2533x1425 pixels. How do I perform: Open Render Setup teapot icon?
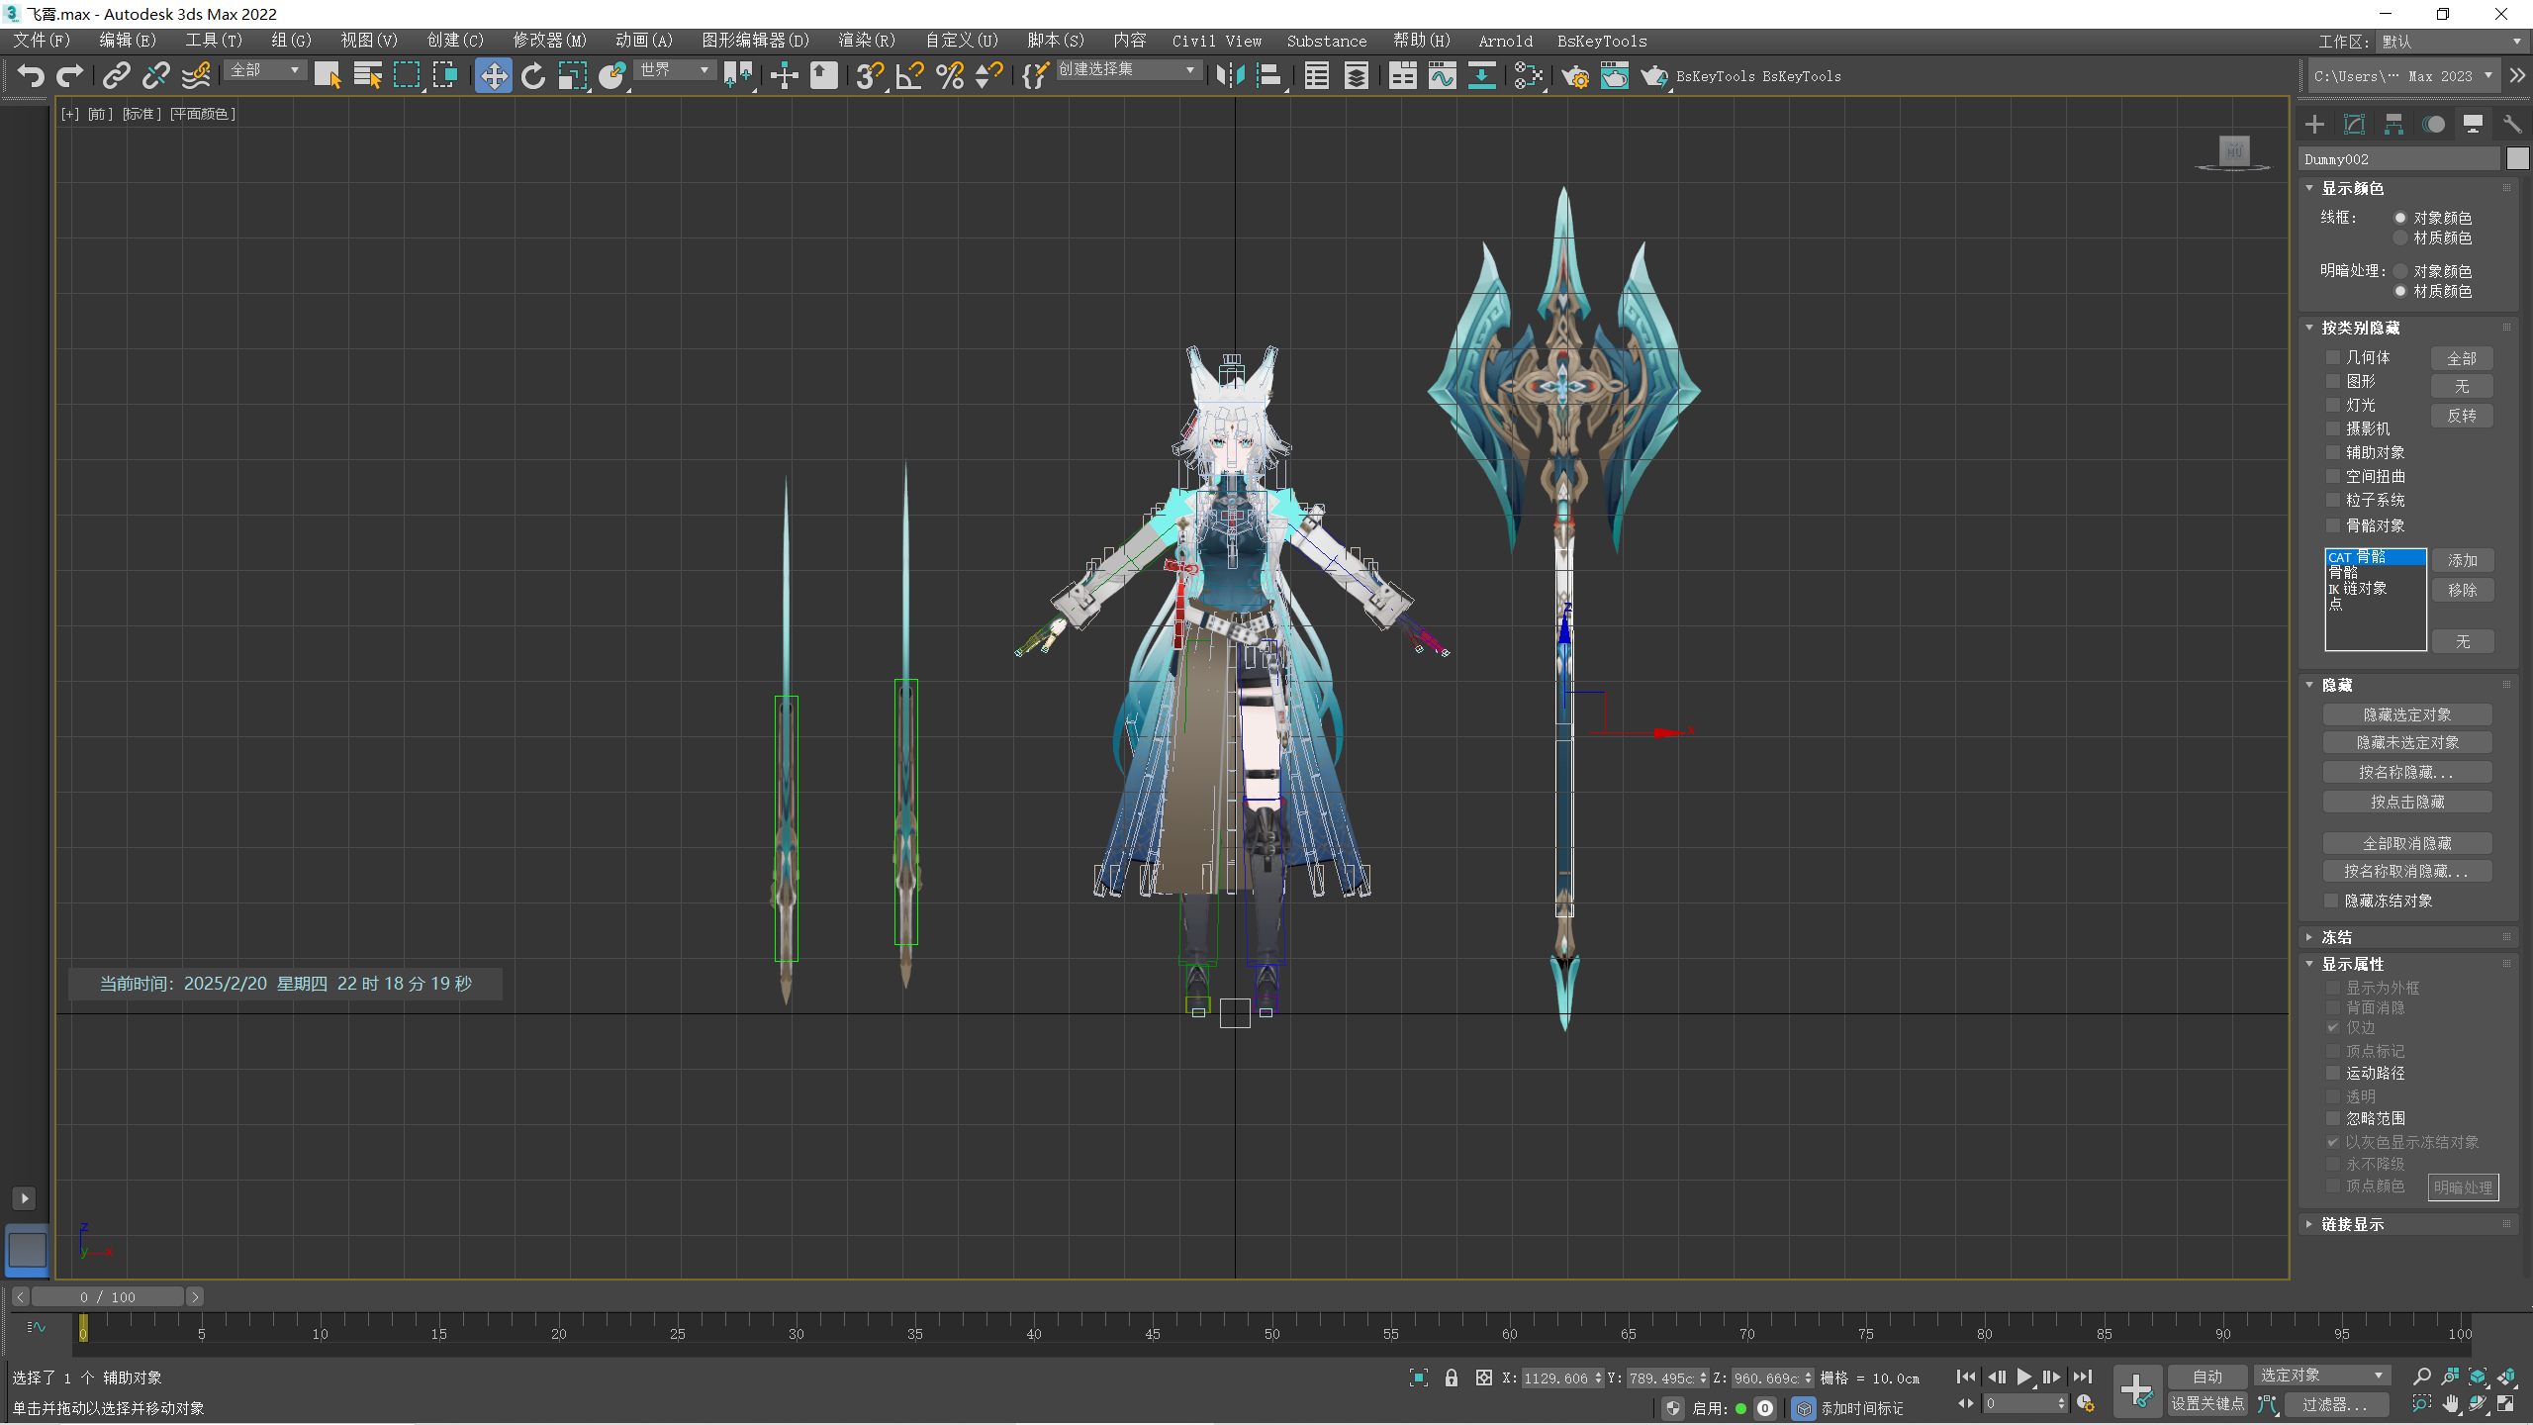(1574, 76)
